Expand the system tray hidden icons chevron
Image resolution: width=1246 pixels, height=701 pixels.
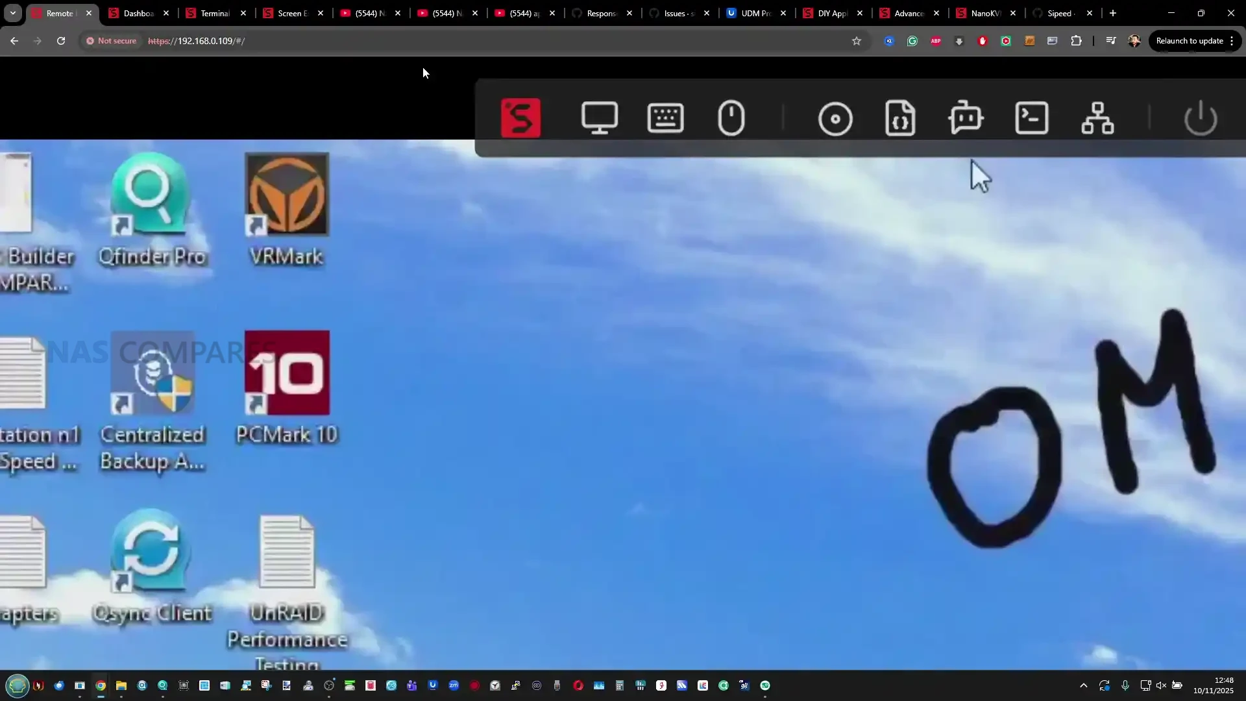(x=1083, y=685)
